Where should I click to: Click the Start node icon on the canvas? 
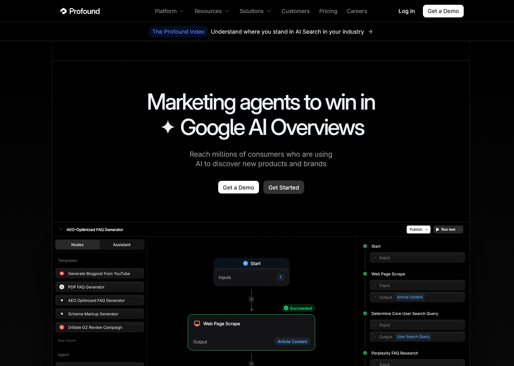[246, 264]
